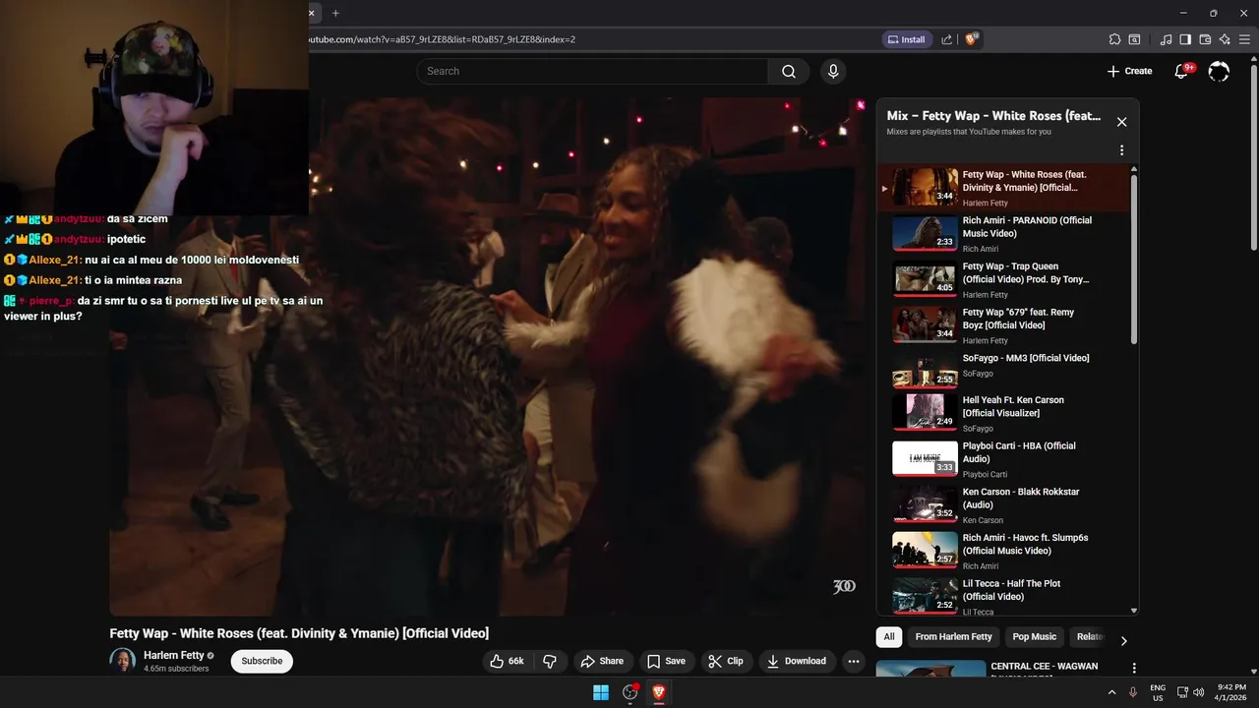The image size is (1259, 708).
Task: Click the browser URL address bar
Action: click(x=590, y=39)
